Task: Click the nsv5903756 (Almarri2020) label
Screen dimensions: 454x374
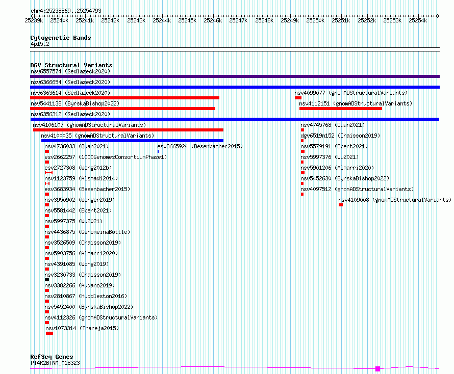Action: click(81, 253)
